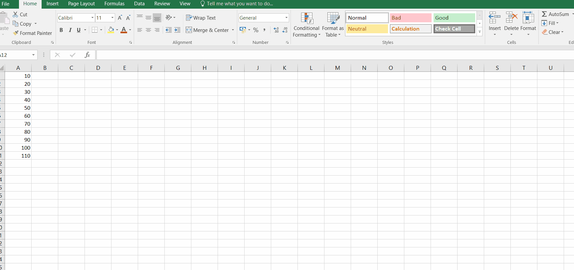The height and width of the screenshot is (270, 574).
Task: Toggle Wrap Text
Action: (x=201, y=18)
